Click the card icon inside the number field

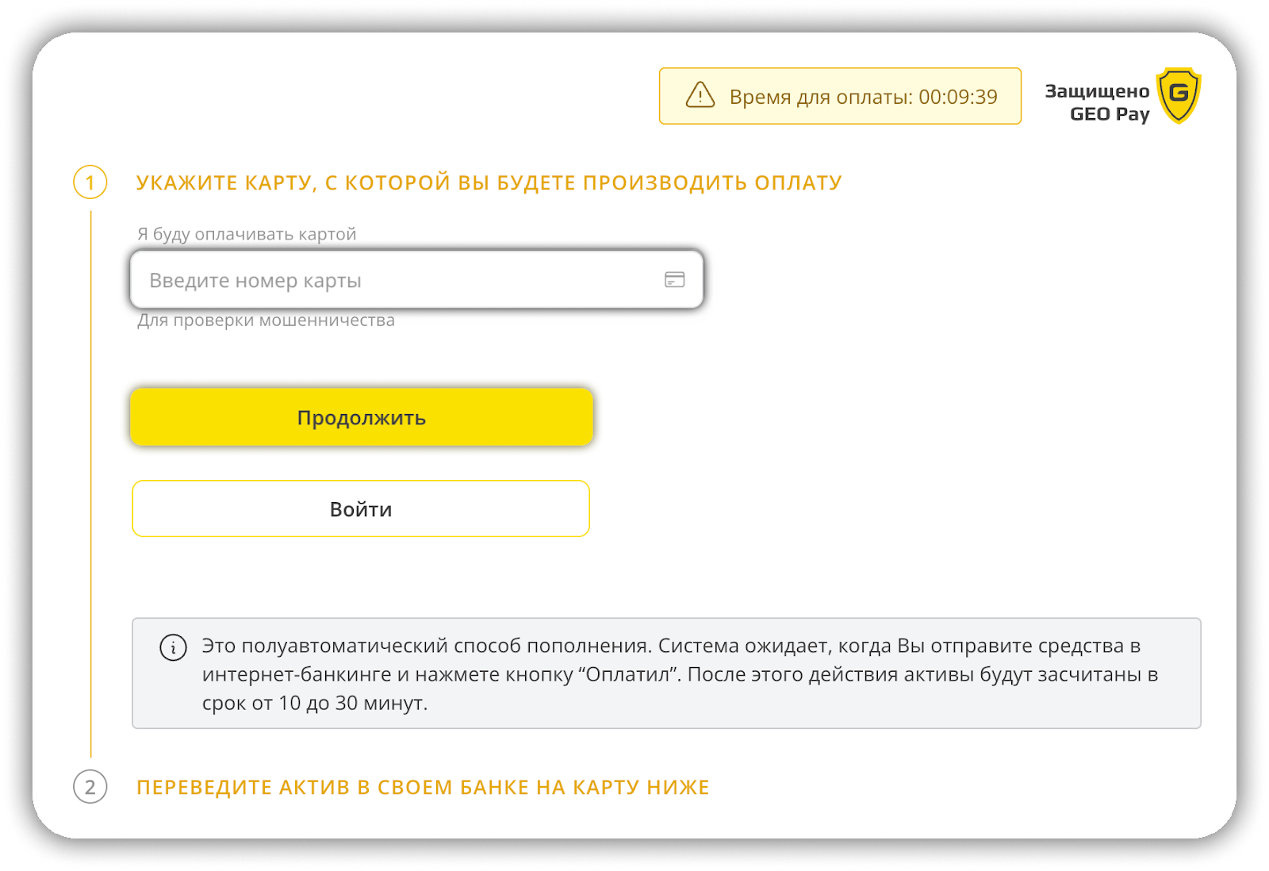point(674,279)
